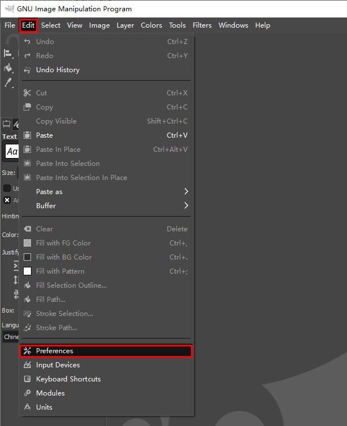
Task: Choose Preferences from the Edit menu
Action: [55, 351]
